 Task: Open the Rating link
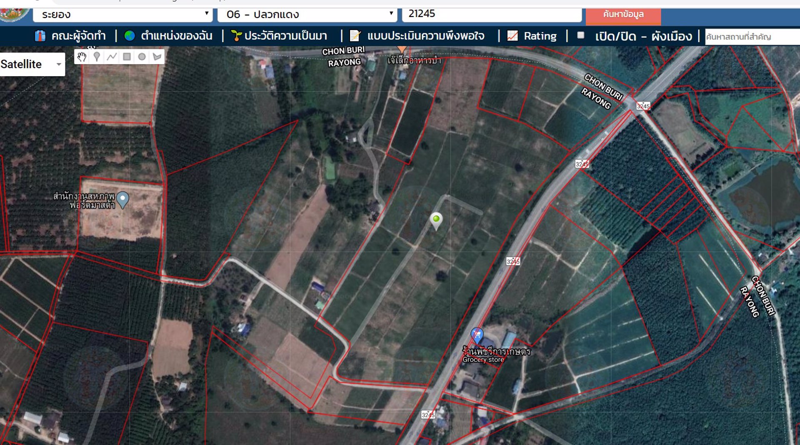pyautogui.click(x=532, y=36)
